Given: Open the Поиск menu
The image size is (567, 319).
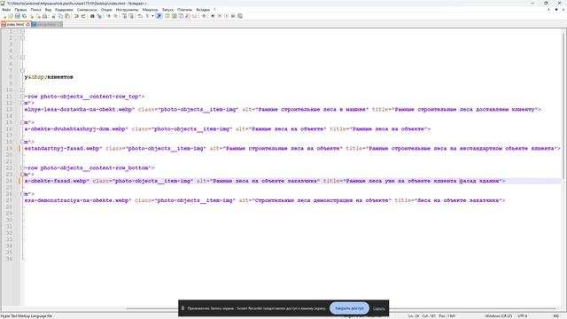Looking at the screenshot, I should pyautogui.click(x=35, y=10).
